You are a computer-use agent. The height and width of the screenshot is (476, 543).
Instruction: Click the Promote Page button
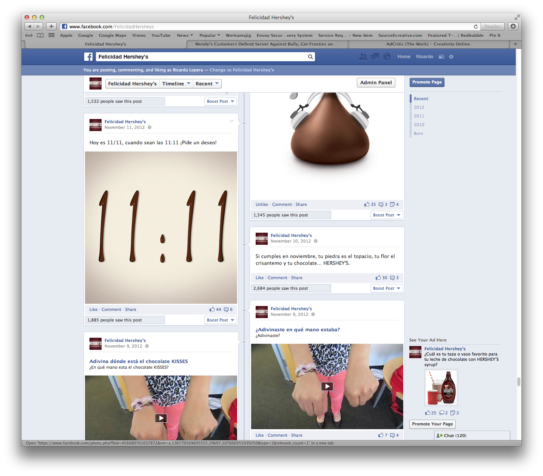pos(427,82)
